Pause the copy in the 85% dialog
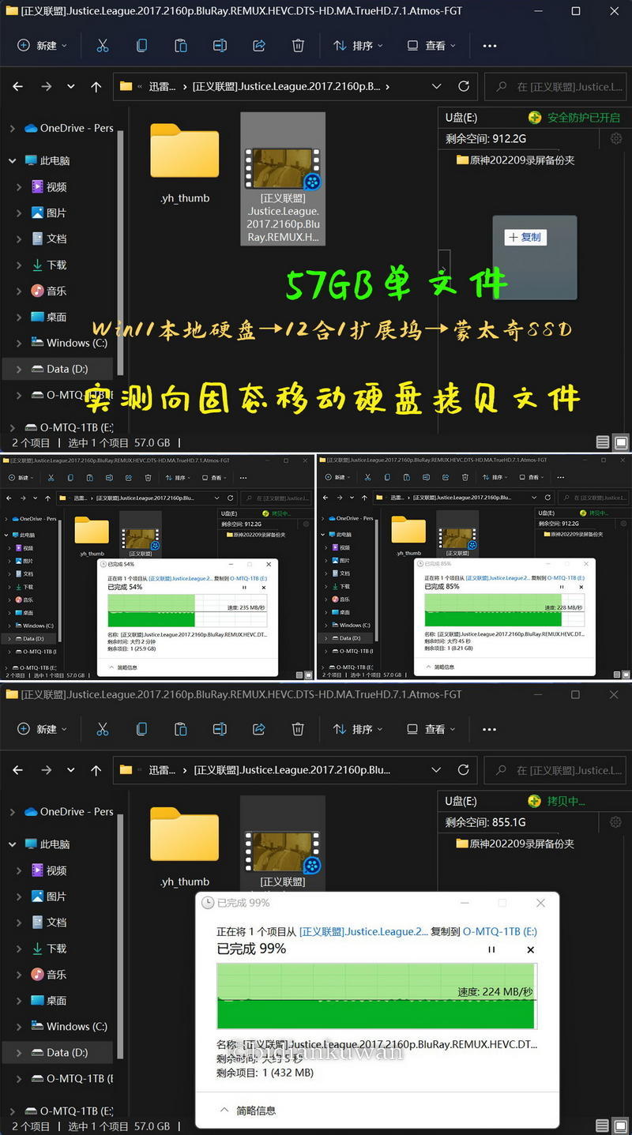 click(x=562, y=587)
